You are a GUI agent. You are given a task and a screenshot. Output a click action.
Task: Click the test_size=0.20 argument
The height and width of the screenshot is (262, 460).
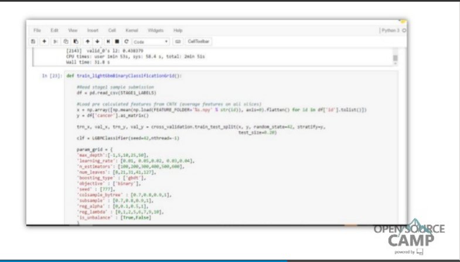[257, 132]
